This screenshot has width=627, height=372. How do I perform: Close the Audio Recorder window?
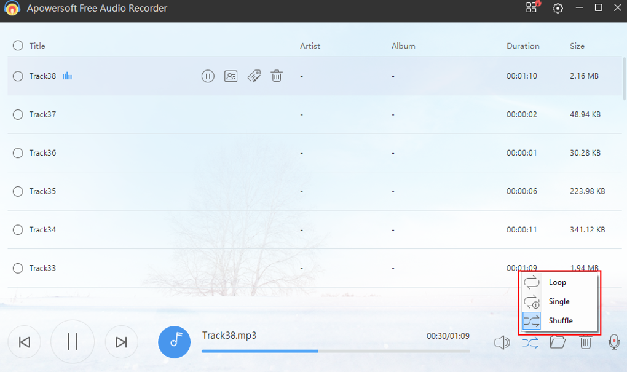point(617,7)
